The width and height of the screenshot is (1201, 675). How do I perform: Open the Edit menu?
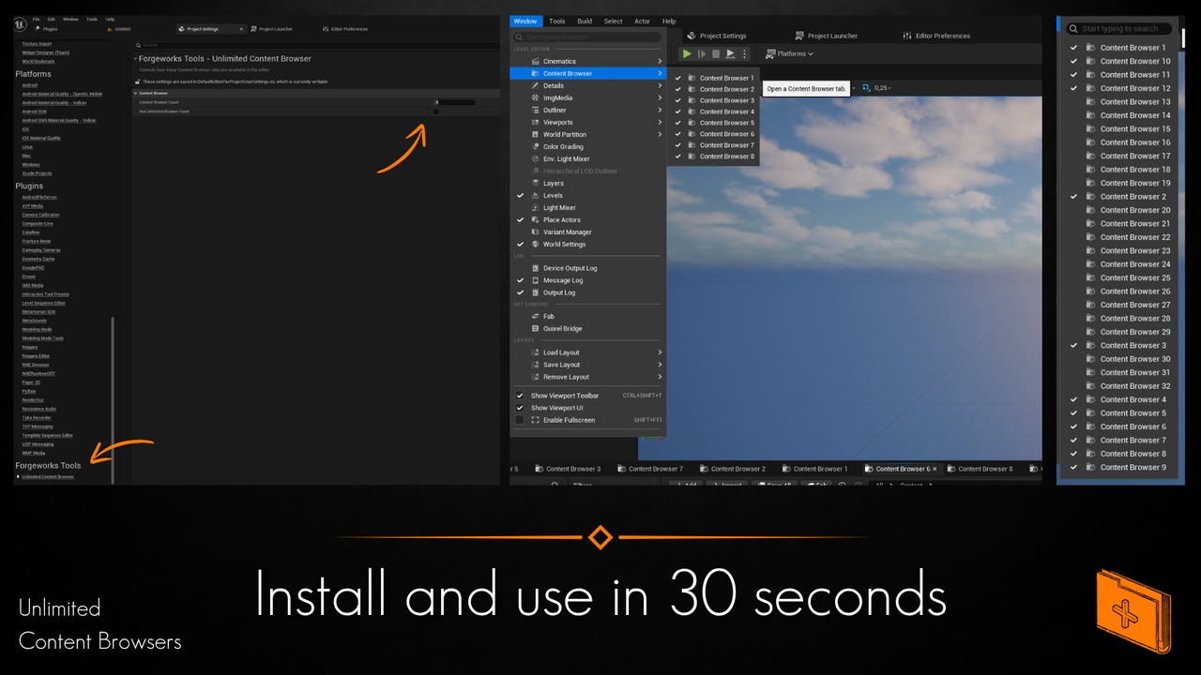tap(52, 19)
